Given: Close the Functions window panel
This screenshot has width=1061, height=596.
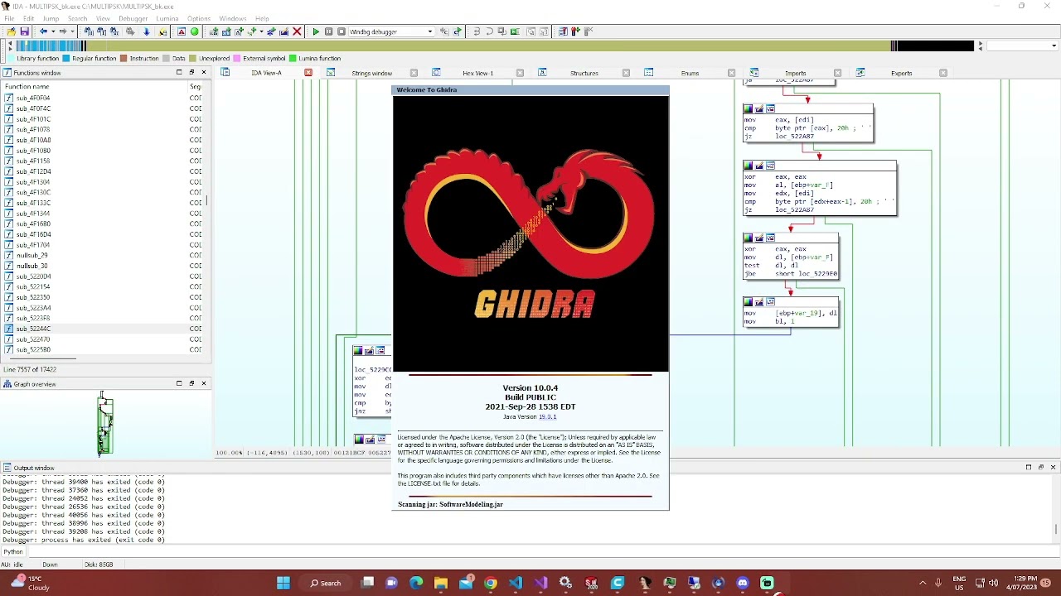Looking at the screenshot, I should (204, 73).
